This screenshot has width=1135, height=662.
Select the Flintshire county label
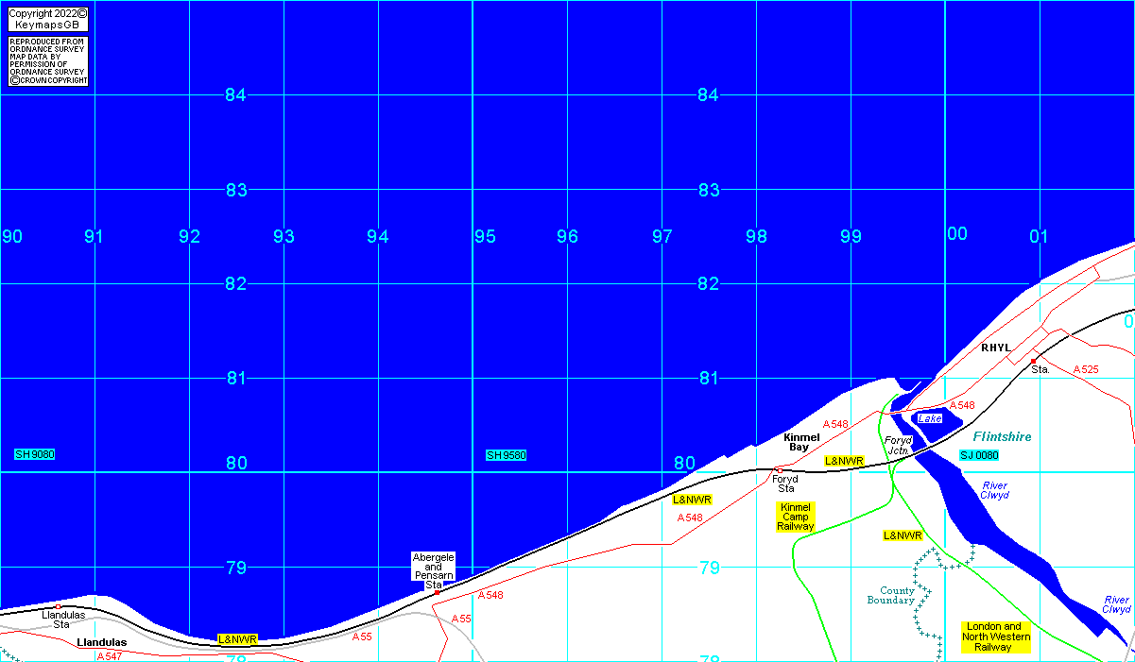[1002, 437]
